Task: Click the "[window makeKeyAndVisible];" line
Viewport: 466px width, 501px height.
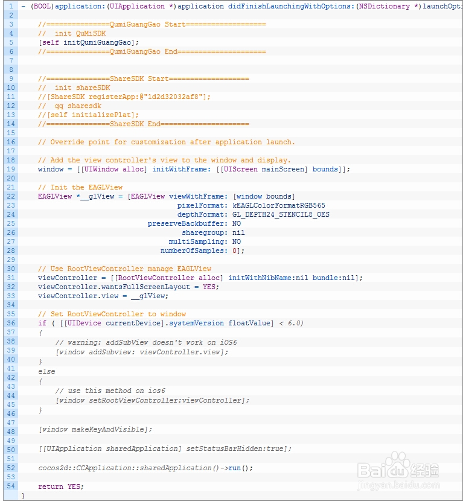Action: [x=95, y=429]
